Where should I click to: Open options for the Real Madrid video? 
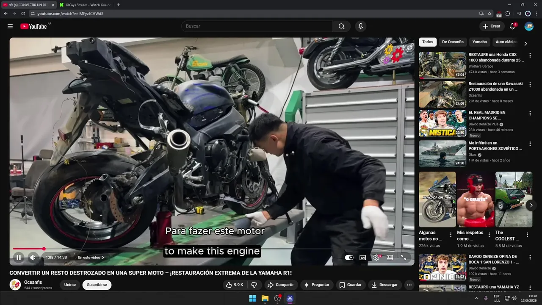[530, 114]
